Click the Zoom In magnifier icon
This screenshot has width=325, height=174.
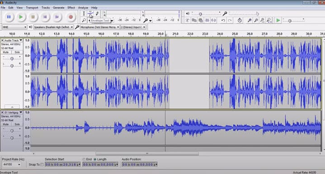click(250, 20)
